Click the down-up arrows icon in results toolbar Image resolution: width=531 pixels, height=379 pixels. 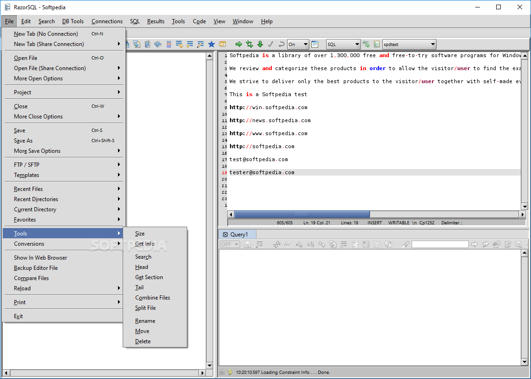point(322,244)
